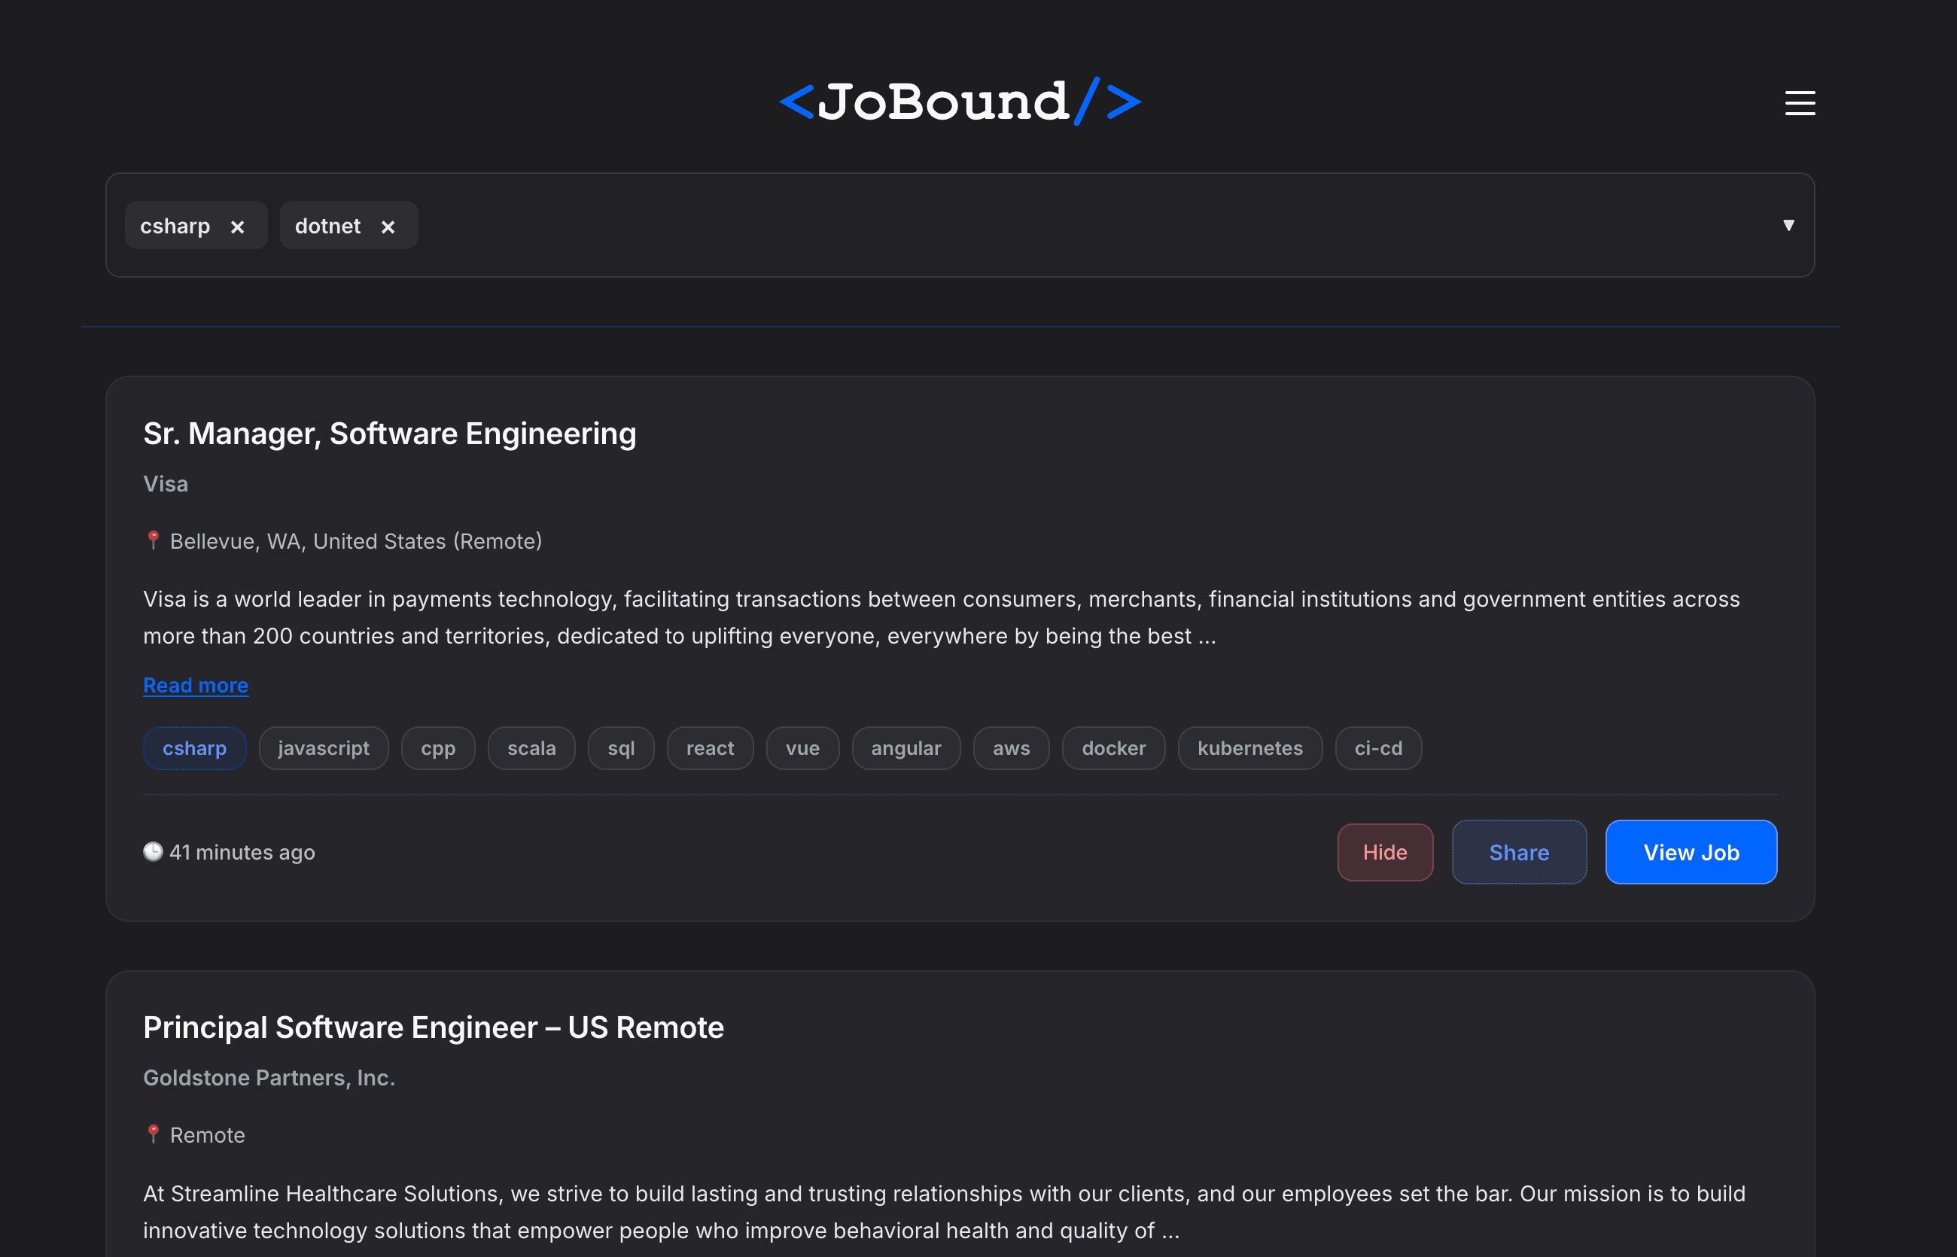Remove the dotnet filter tag

pos(388,226)
